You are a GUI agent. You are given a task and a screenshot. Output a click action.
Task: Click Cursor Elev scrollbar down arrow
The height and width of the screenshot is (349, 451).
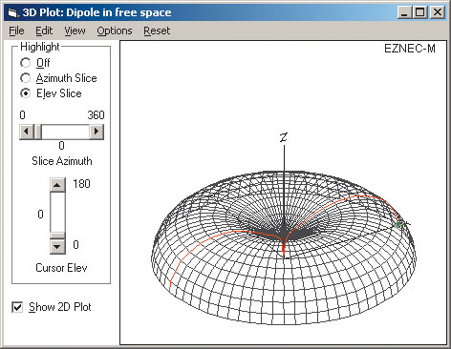pos(57,246)
